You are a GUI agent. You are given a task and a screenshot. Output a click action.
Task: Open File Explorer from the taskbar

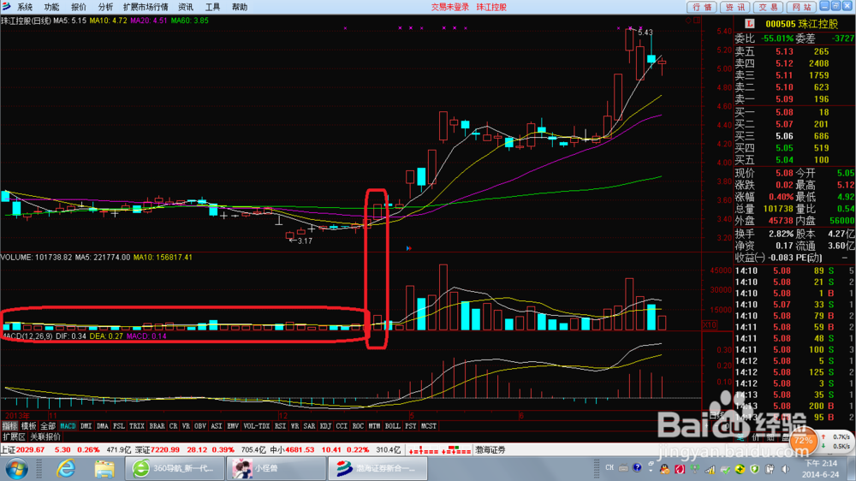pos(104,469)
